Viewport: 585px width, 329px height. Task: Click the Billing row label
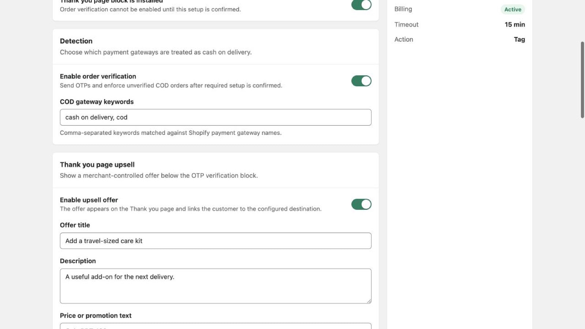coord(403,9)
